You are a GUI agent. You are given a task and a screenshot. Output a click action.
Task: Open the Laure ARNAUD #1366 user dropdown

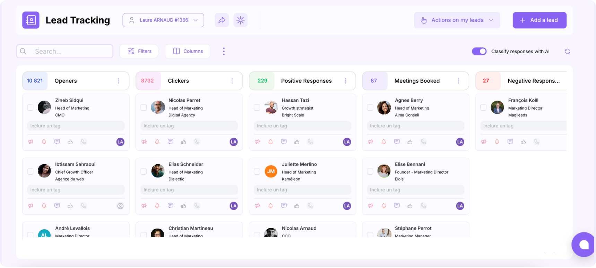pos(163,20)
